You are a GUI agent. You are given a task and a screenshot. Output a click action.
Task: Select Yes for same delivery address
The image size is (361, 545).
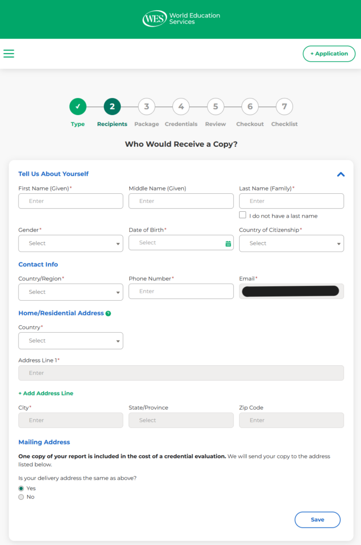click(21, 488)
